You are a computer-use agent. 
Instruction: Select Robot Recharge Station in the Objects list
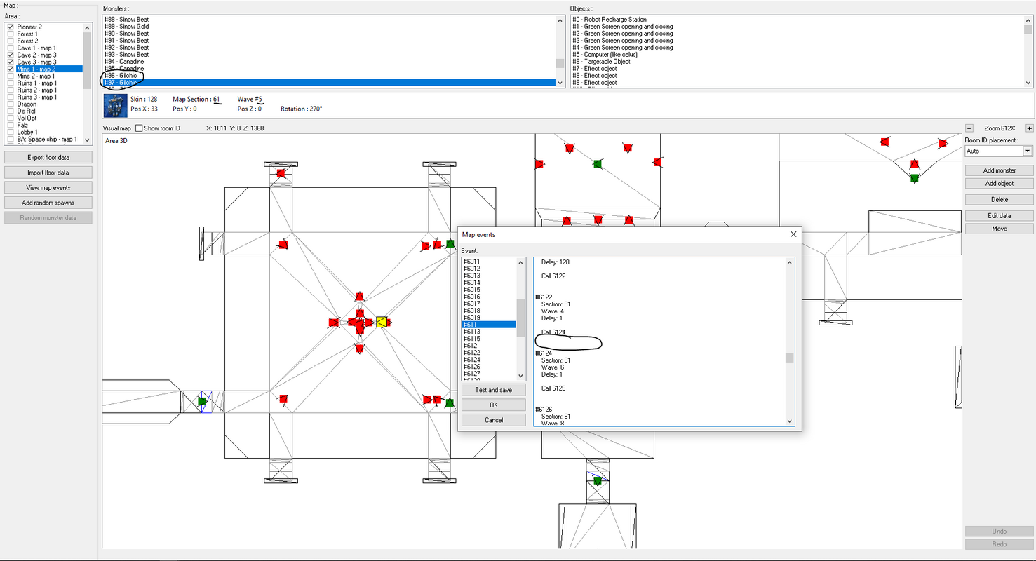point(610,20)
